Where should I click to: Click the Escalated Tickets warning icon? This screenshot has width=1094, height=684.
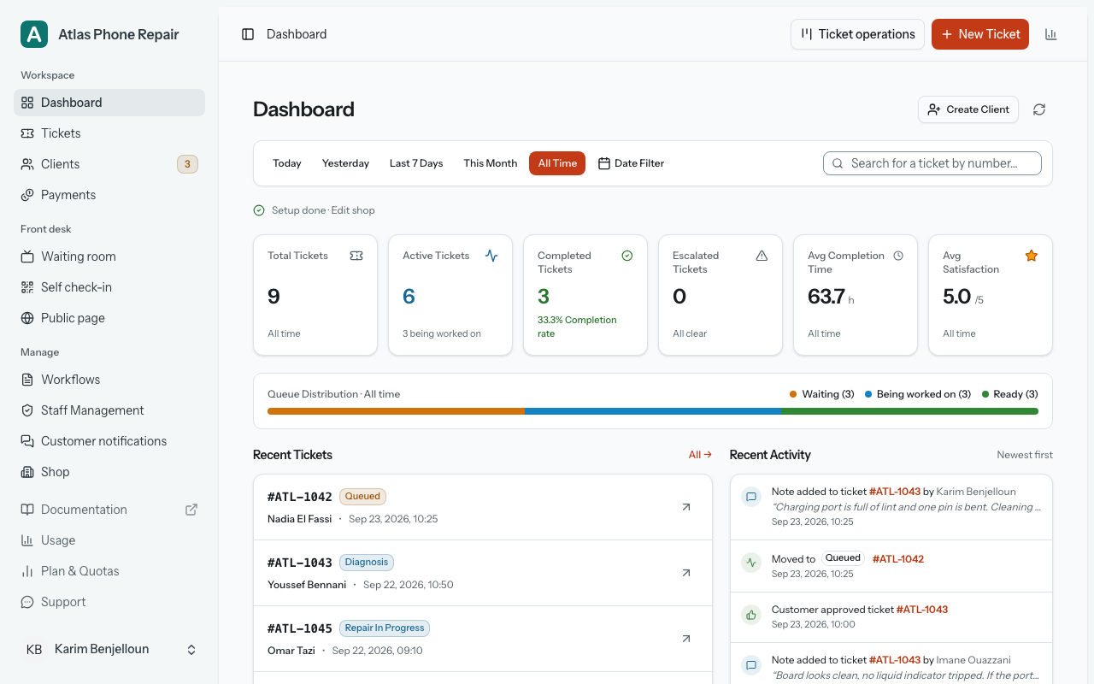[762, 256]
